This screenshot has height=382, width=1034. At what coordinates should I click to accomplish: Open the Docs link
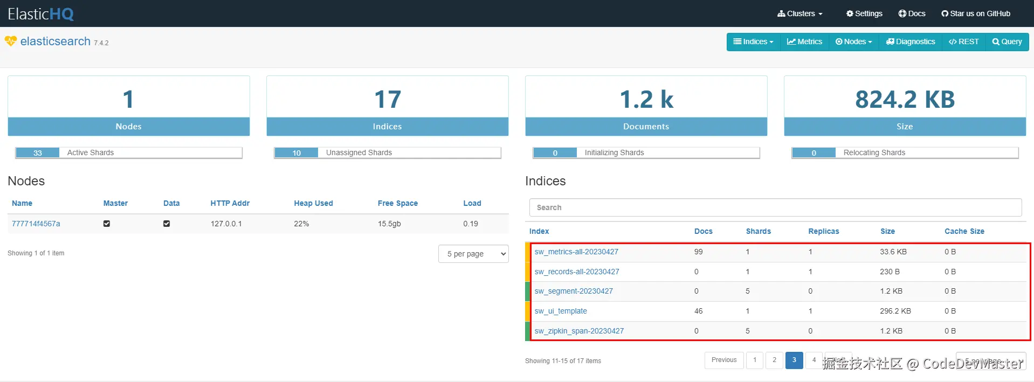(x=912, y=13)
